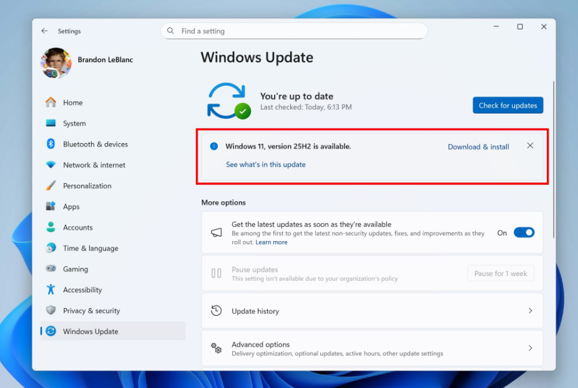Click the Network & internet Wi-Fi icon

coord(51,165)
